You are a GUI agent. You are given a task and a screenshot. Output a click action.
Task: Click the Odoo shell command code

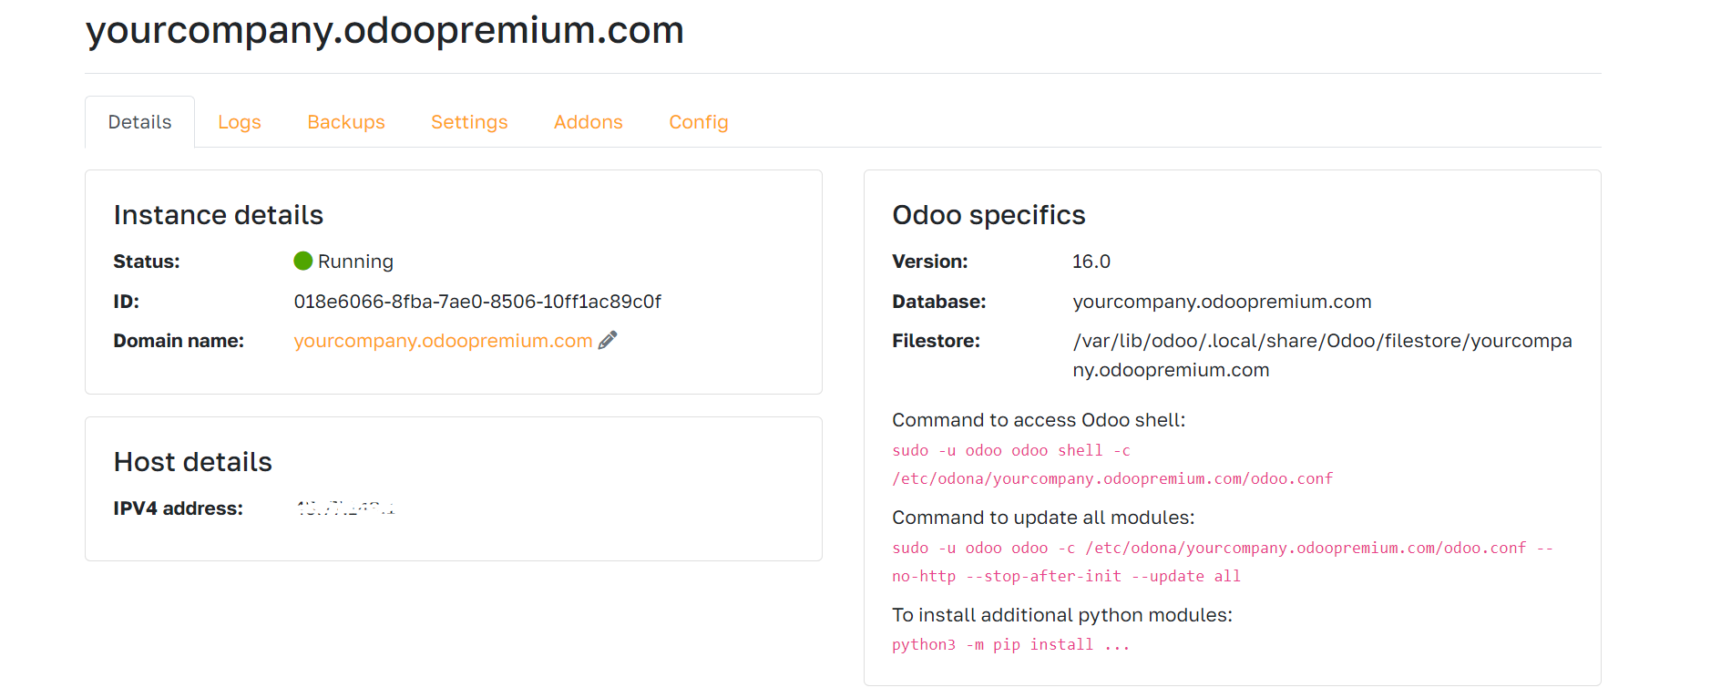(x=1111, y=465)
